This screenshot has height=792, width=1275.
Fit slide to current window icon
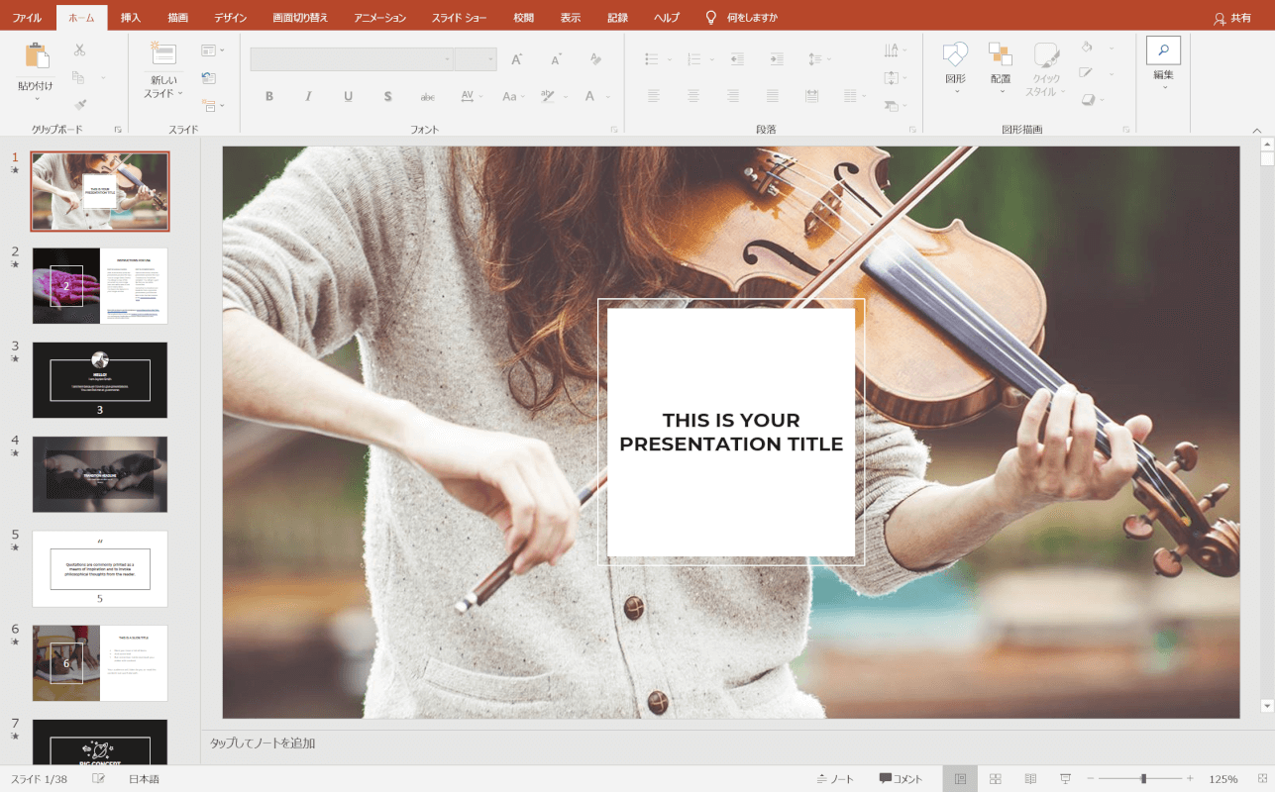coord(1262,779)
